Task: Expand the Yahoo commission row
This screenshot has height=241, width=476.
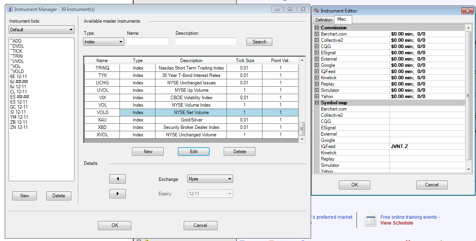Action: (317, 96)
